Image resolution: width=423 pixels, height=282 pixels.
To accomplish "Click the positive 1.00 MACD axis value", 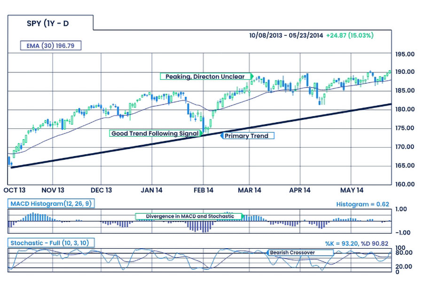I will click(x=401, y=209).
